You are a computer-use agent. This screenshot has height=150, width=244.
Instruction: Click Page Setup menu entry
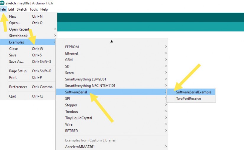(18, 71)
